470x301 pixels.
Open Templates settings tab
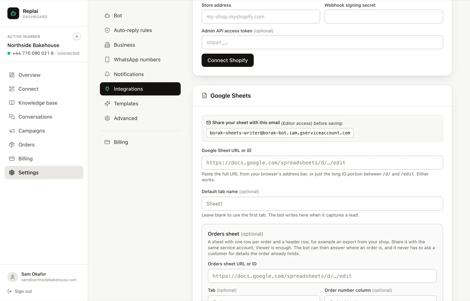pyautogui.click(x=140, y=104)
